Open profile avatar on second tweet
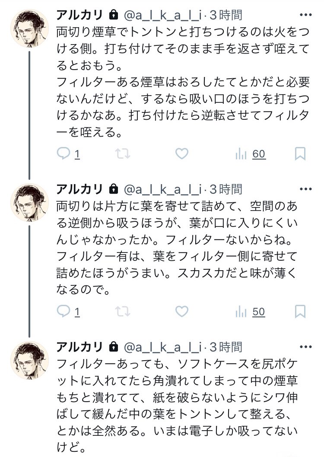 30,202
